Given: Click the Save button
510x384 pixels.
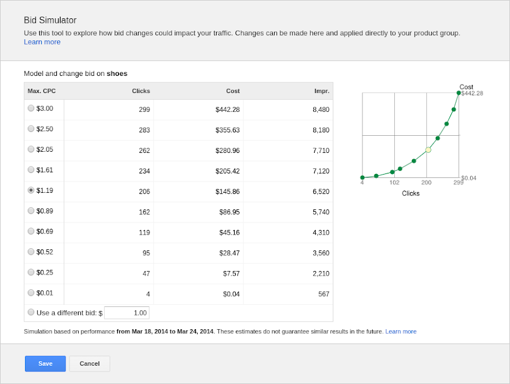Looking at the screenshot, I should point(45,363).
